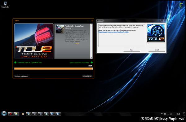
Task: Click the Show desktop button on taskbar
Action: point(184,114)
